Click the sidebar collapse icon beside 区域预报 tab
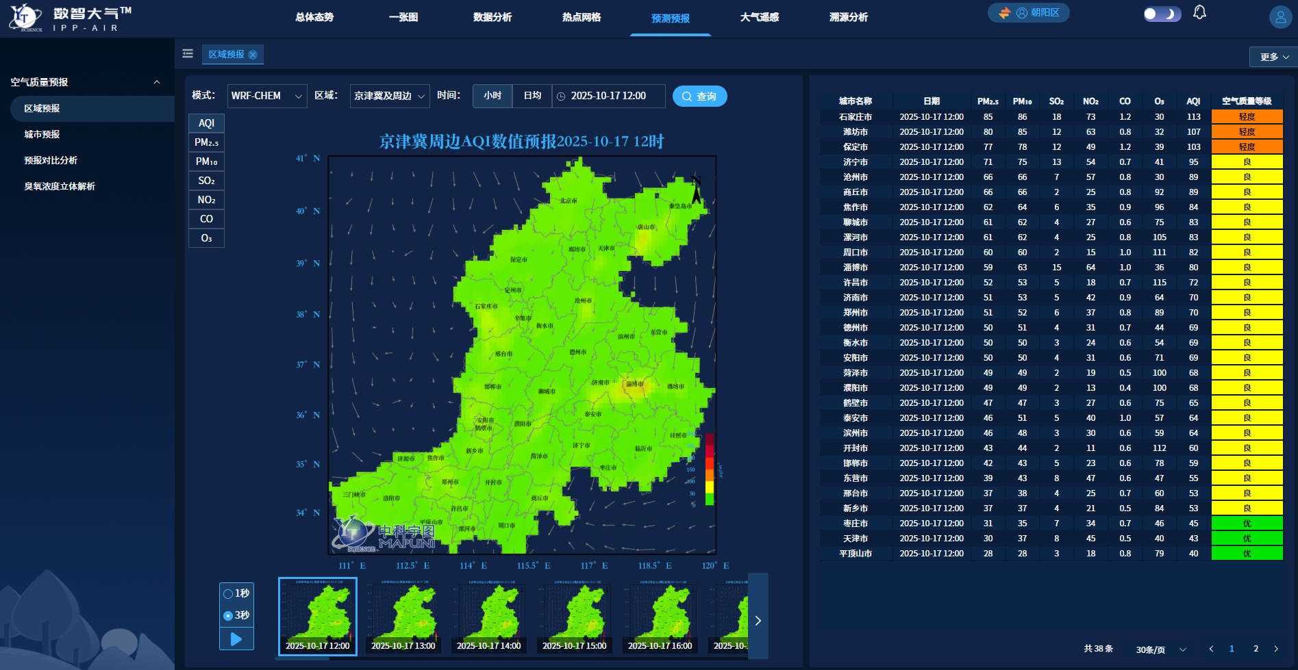The width and height of the screenshot is (1298, 670). pyautogui.click(x=188, y=53)
